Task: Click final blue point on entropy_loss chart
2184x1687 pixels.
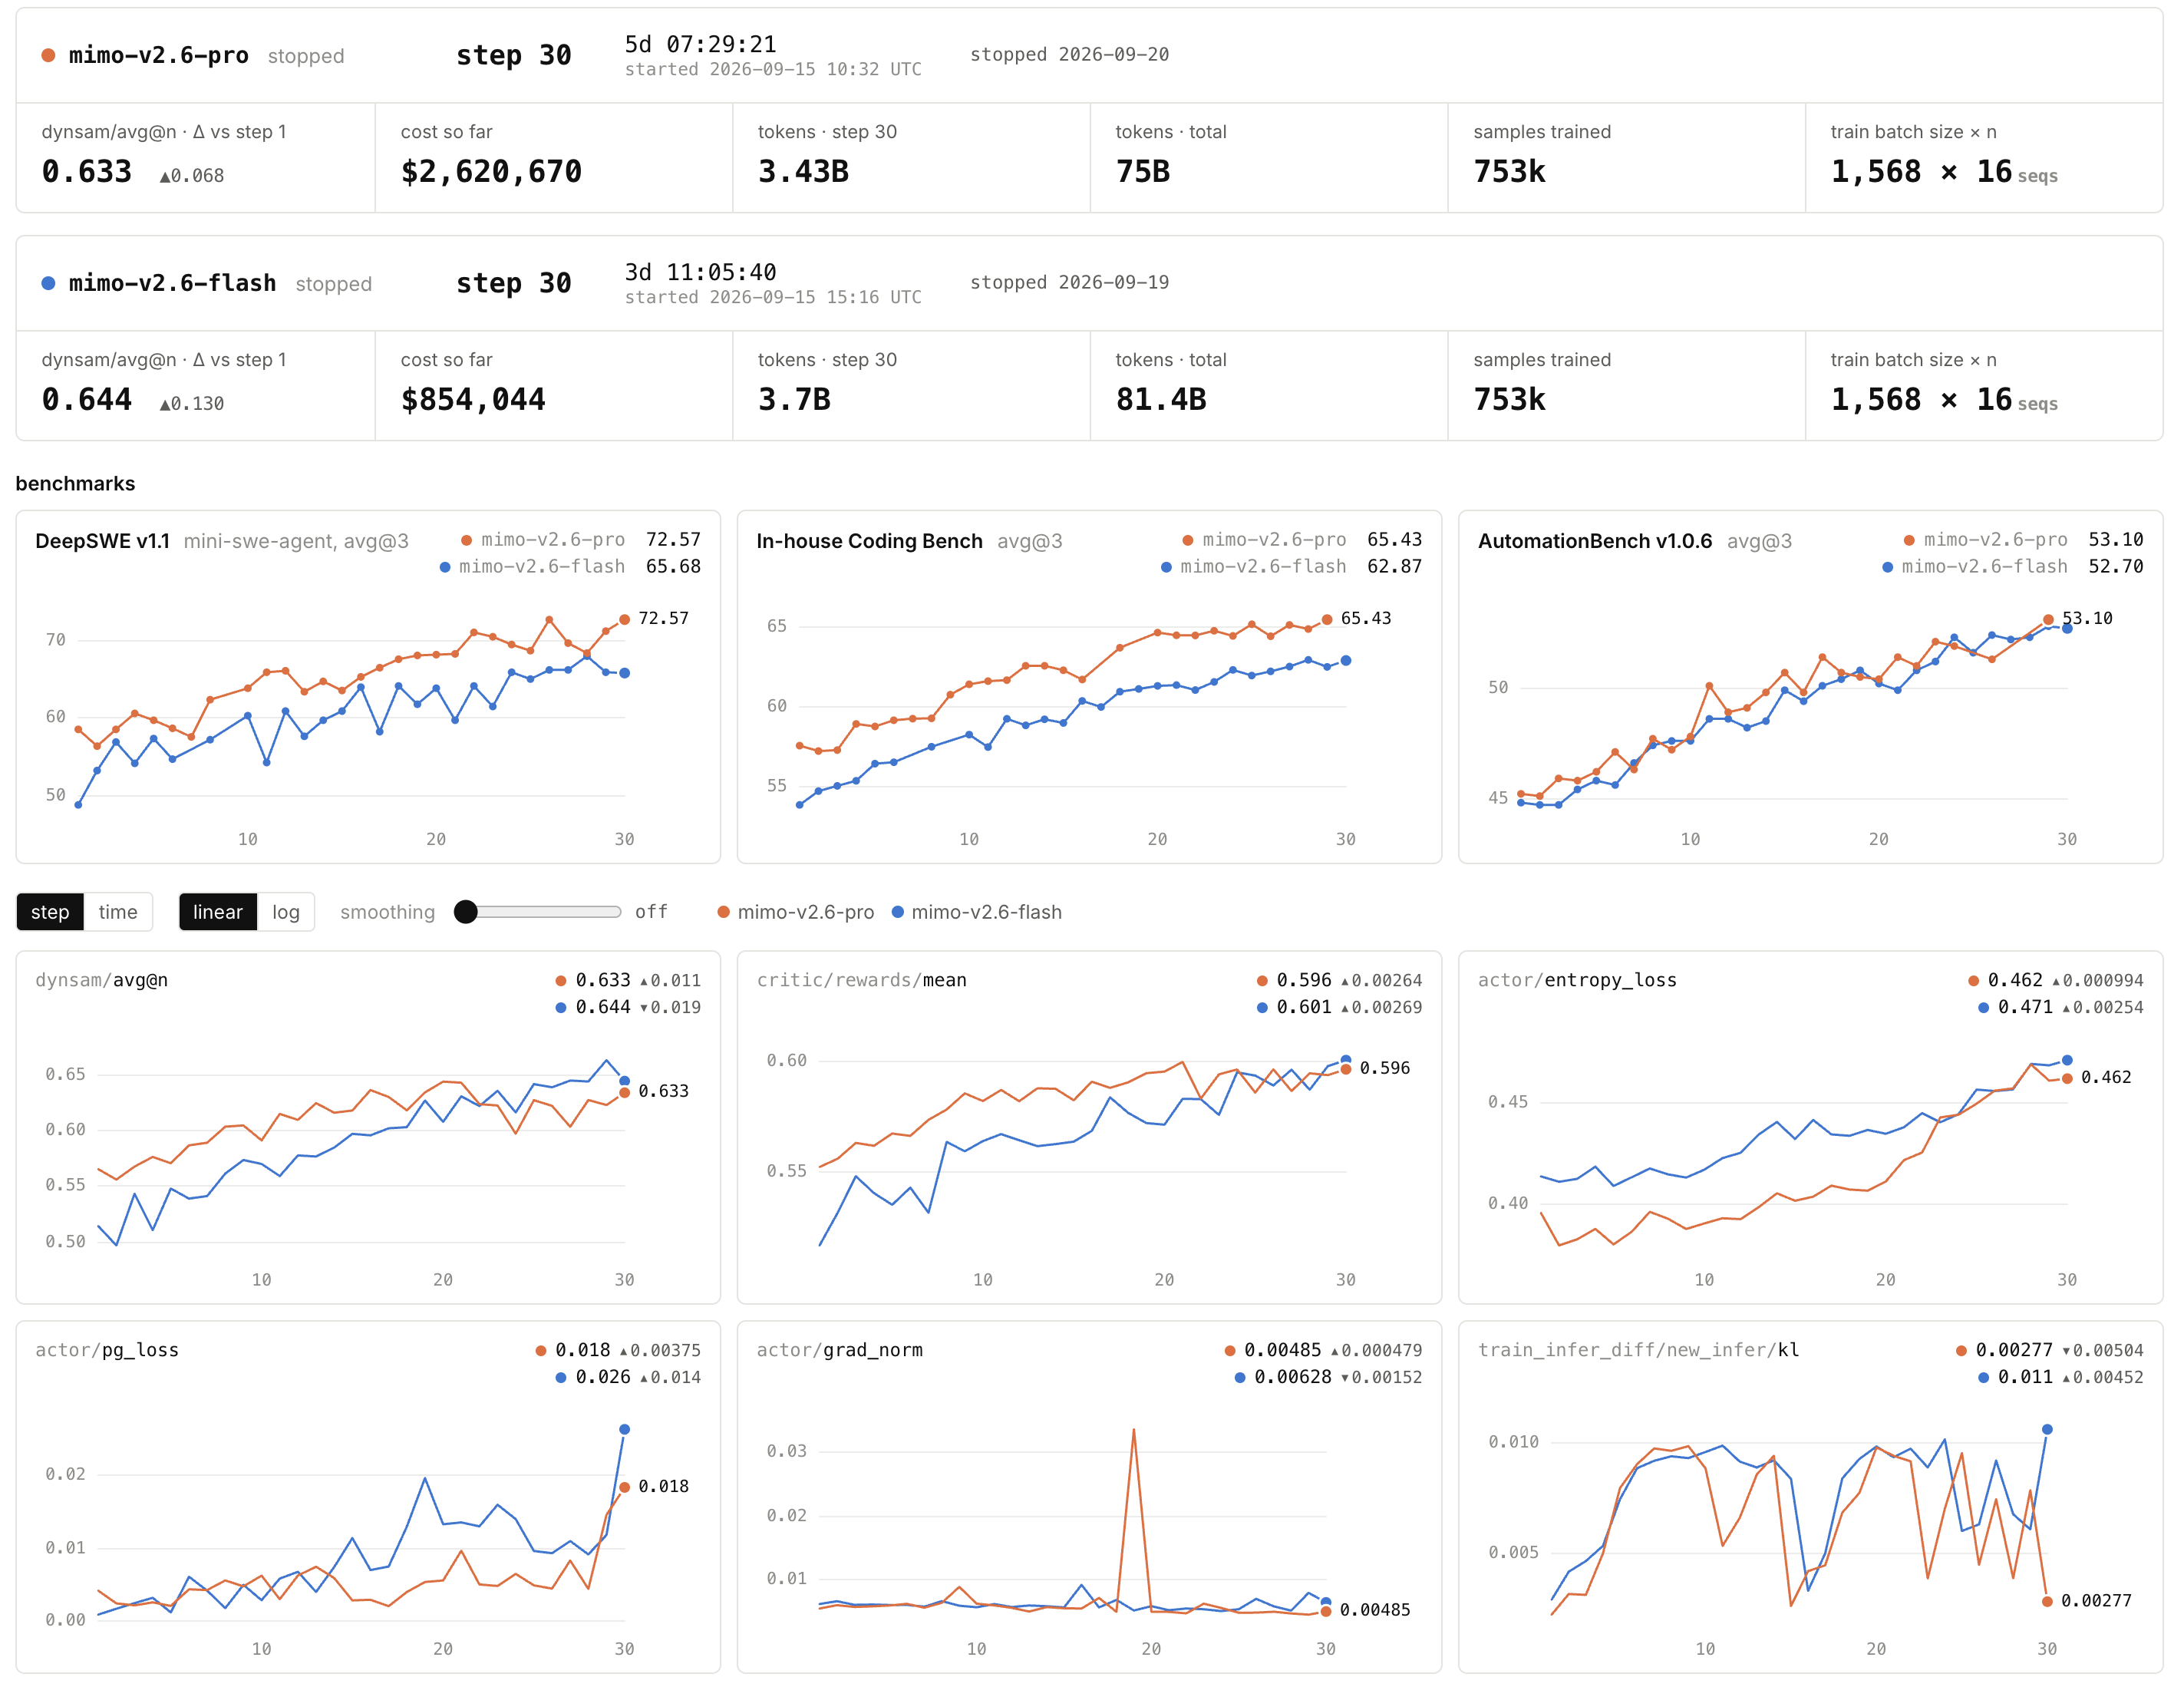Action: tap(2067, 1060)
